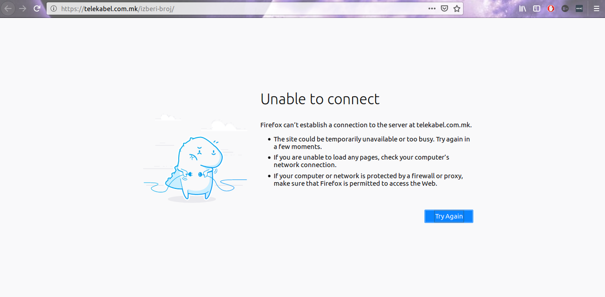Viewport: 605px width, 297px height.
Task: Reload the current page
Action: 37,8
